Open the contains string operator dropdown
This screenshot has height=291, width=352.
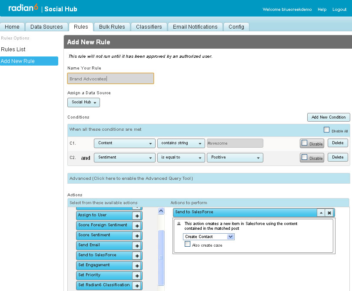point(181,143)
